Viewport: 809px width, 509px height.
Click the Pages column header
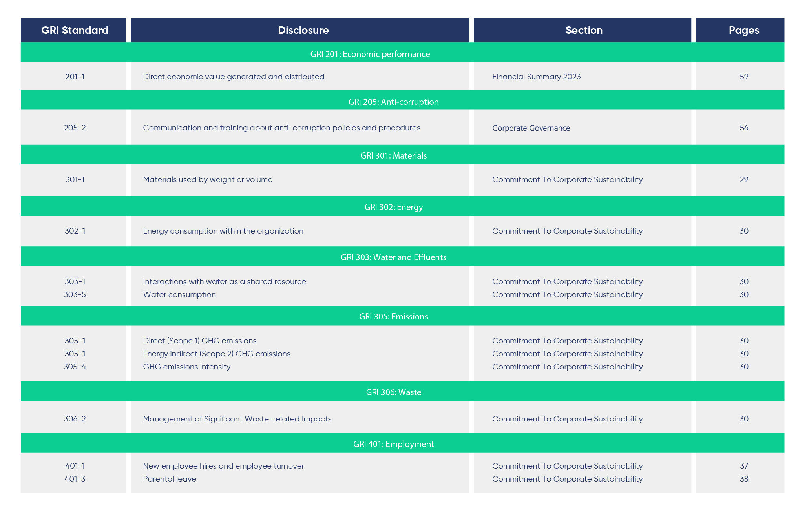[740, 30]
